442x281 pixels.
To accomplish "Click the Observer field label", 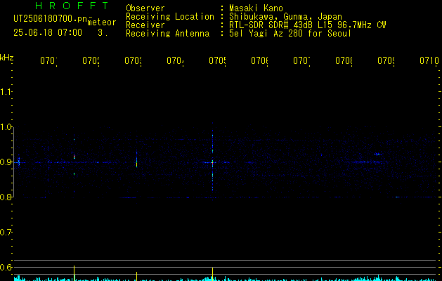I will [145, 8].
